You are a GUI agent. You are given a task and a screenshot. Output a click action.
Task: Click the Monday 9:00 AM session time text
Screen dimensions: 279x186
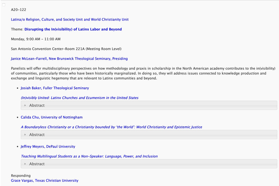pyautogui.click(x=36, y=39)
